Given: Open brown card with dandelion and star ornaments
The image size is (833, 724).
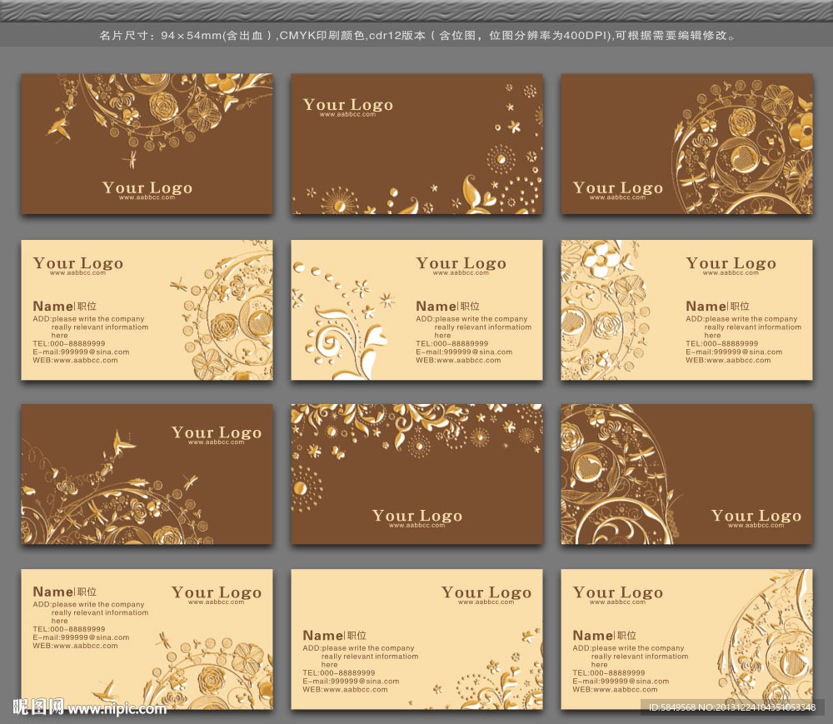Looking at the screenshot, I should pyautogui.click(x=417, y=144).
